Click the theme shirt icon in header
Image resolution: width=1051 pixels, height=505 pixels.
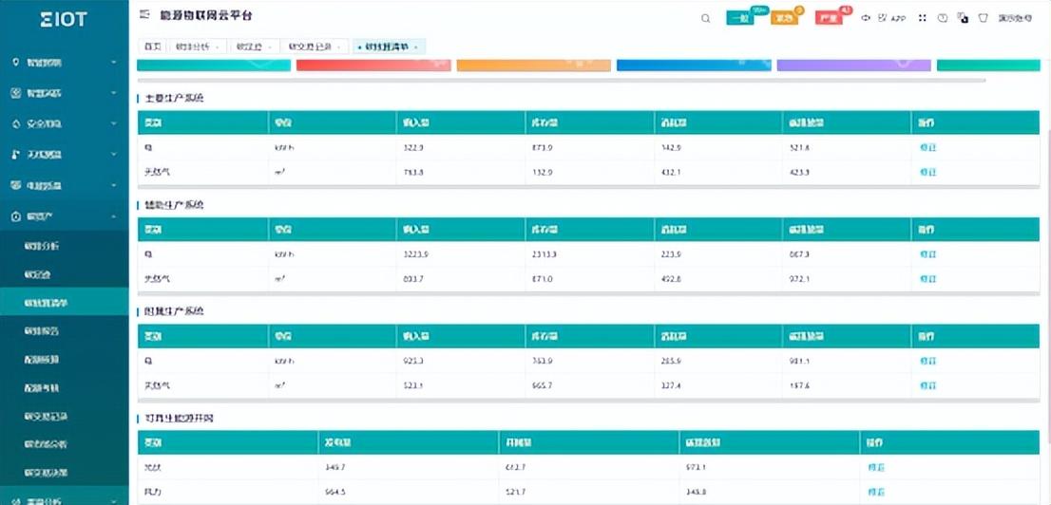tap(983, 18)
